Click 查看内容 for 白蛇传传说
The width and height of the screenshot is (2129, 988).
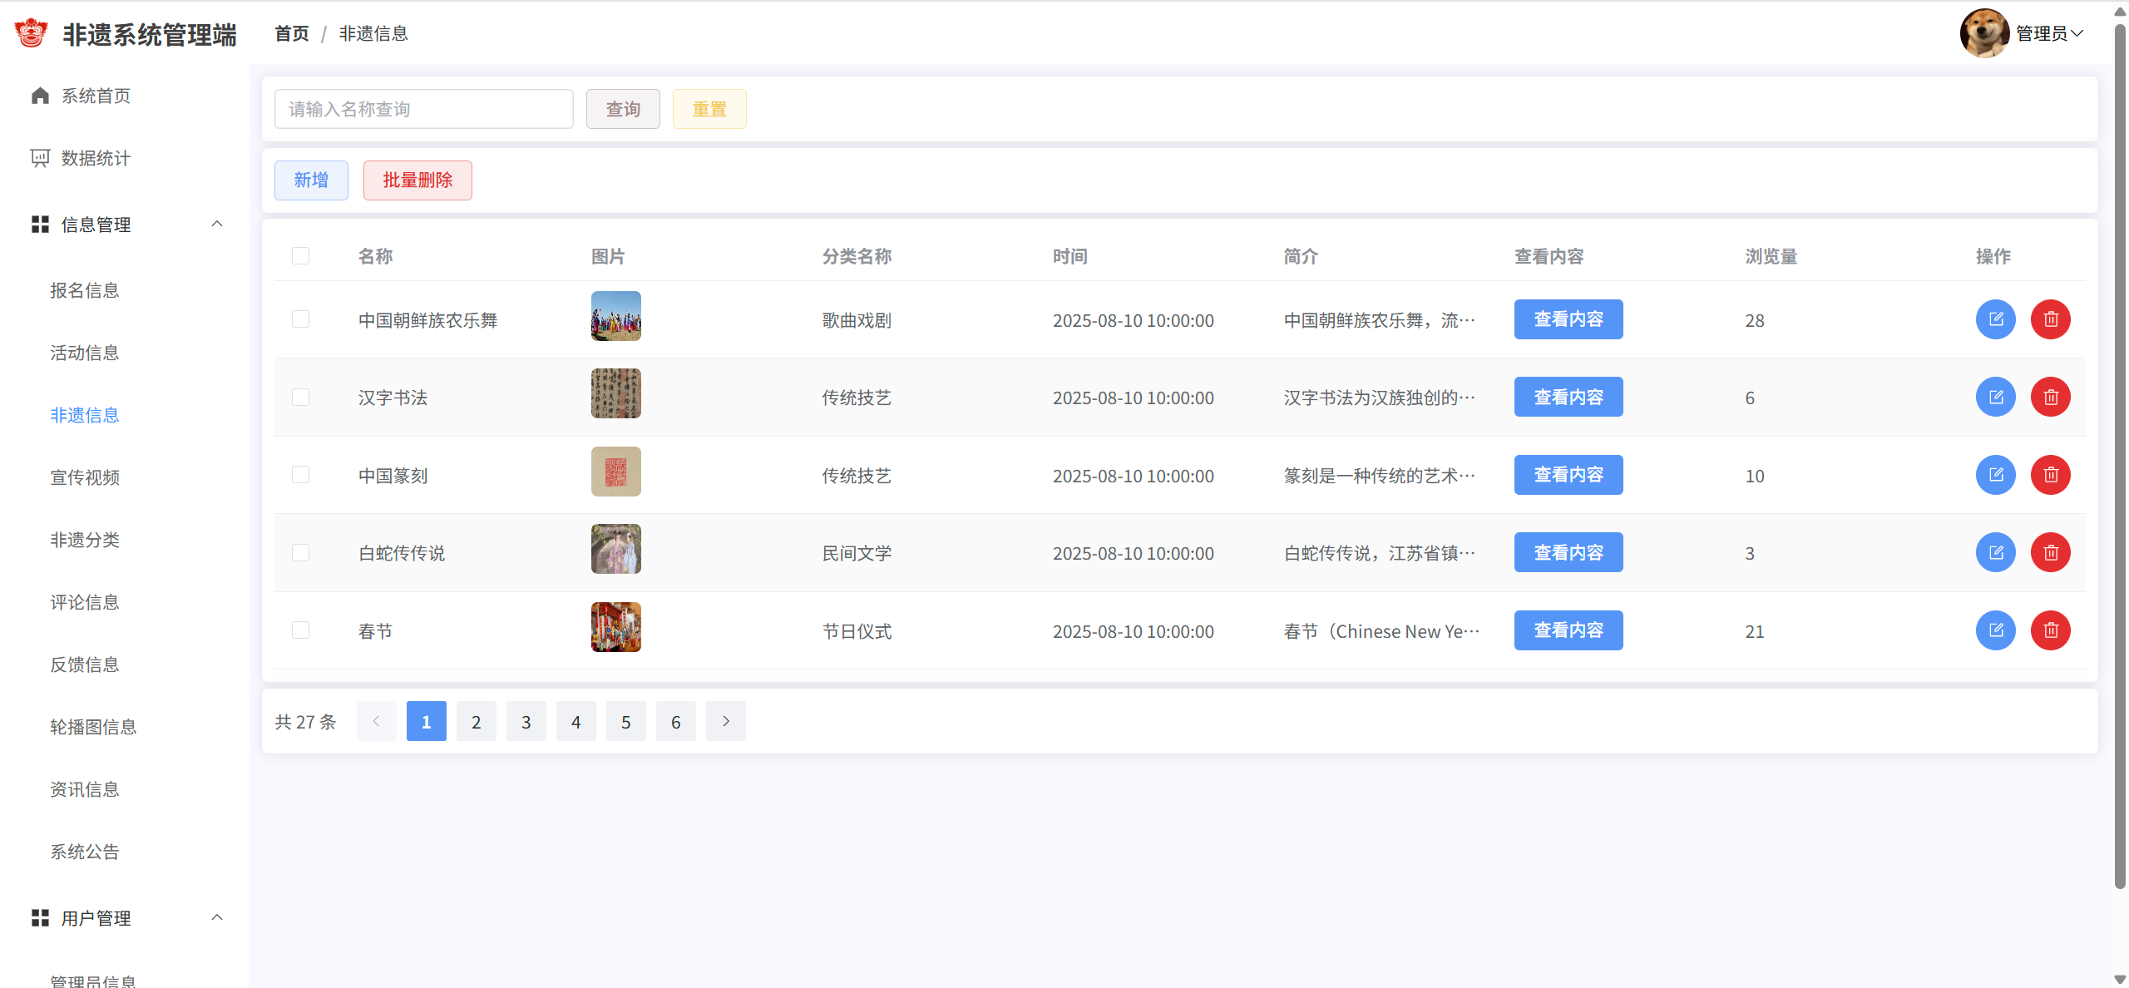(x=1568, y=553)
